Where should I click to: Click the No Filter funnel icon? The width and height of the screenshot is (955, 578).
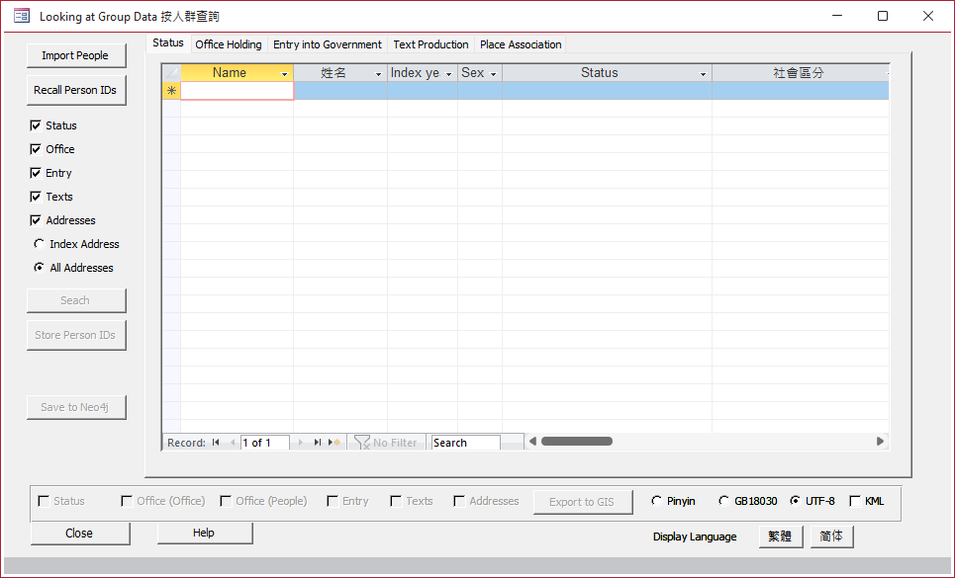click(x=362, y=443)
